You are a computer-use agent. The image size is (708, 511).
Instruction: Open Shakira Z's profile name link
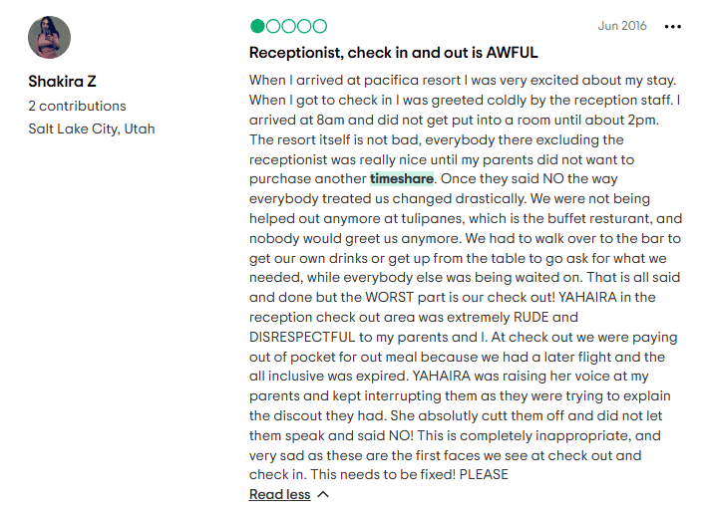(x=62, y=82)
